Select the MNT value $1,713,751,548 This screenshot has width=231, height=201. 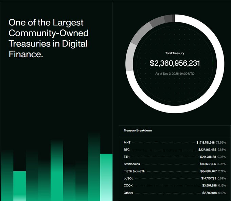point(206,142)
